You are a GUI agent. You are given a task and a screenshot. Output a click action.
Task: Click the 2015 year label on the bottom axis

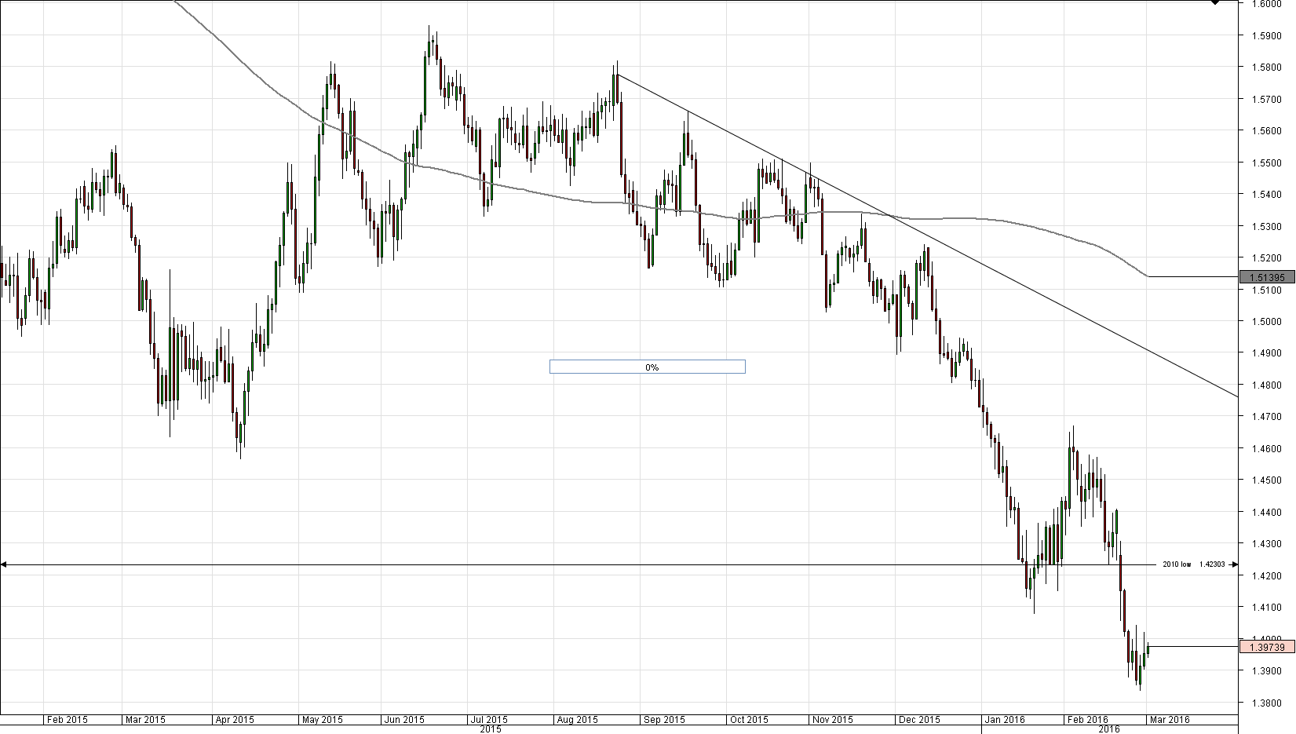coord(491,729)
